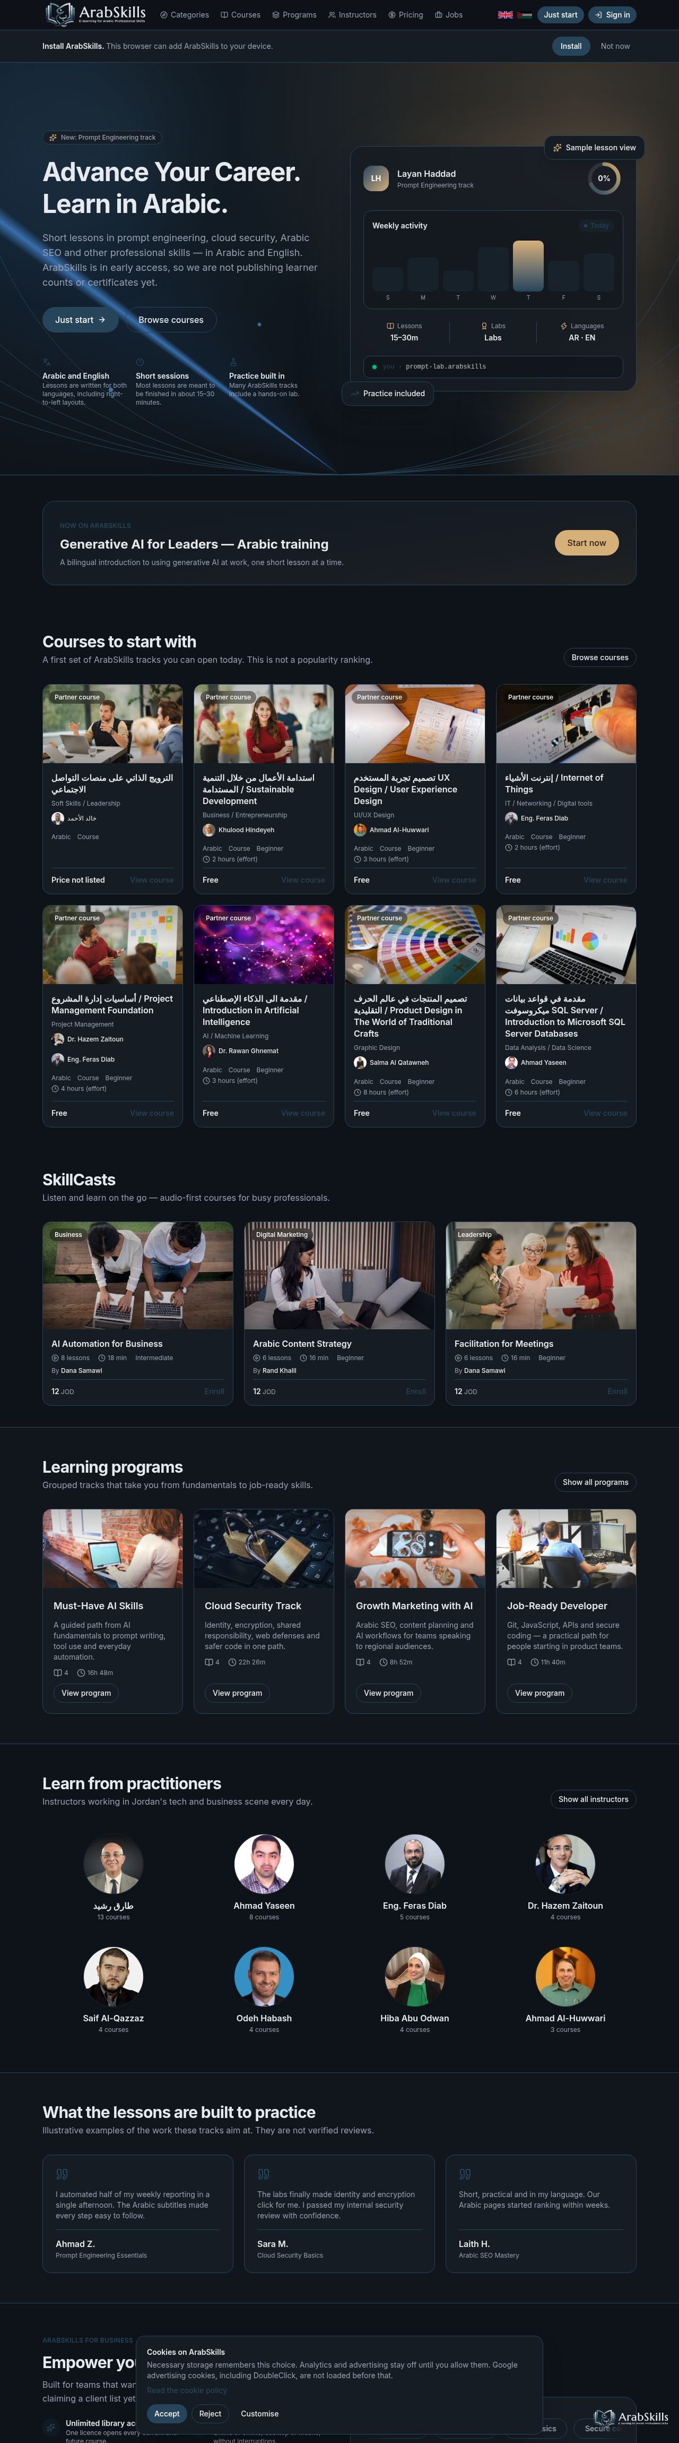Click Browse courses beside Courses to start with
This screenshot has width=679, height=2443.
599,657
